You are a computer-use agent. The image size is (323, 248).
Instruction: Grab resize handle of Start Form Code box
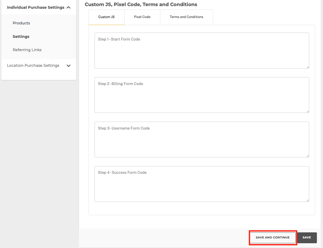[308, 67]
